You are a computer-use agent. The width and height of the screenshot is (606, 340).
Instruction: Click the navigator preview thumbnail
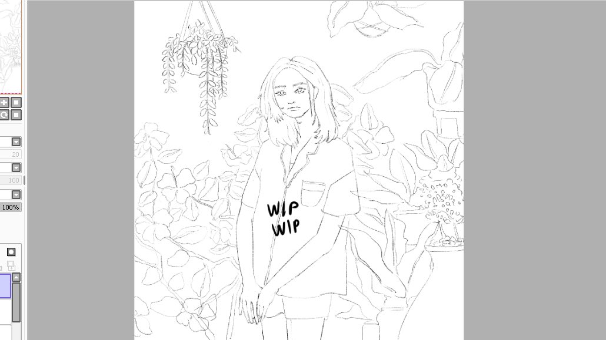[11, 47]
